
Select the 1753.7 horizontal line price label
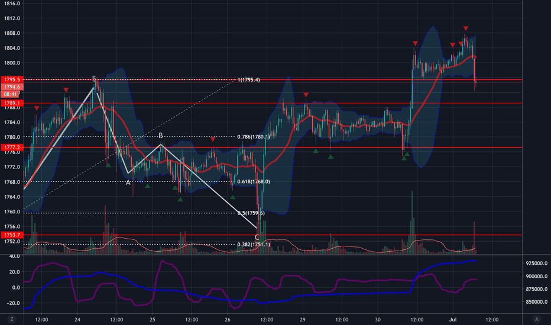tap(12, 235)
